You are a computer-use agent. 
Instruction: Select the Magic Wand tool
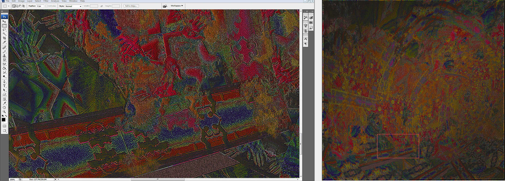coord(4,34)
